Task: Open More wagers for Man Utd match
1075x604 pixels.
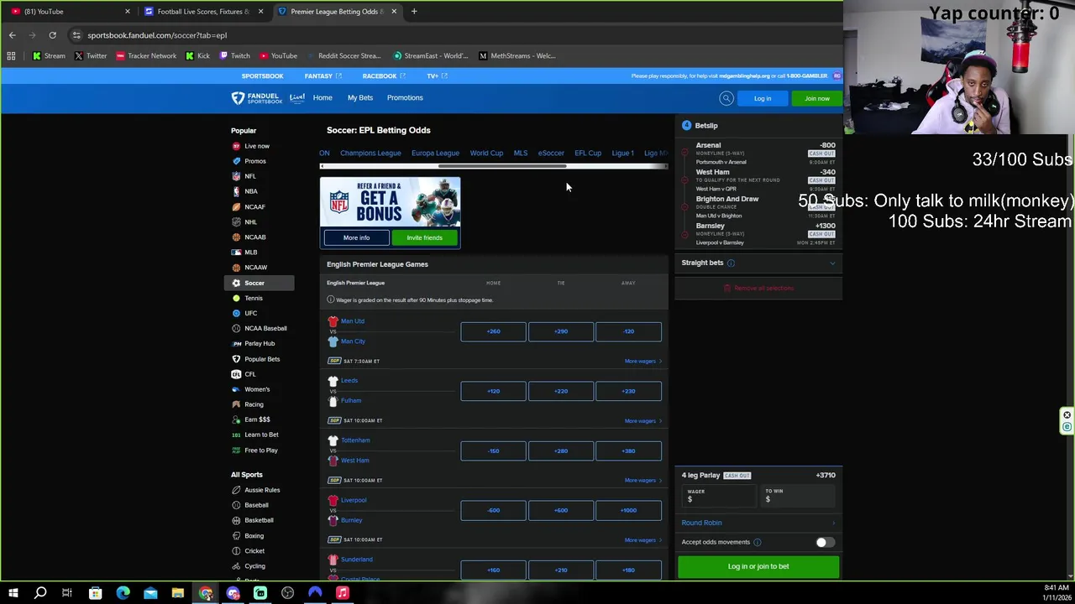Action: tap(643, 362)
